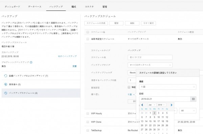The height and width of the screenshot is (134, 203).
Task: Select day 20 in the calendar
Action: (x=142, y=126)
